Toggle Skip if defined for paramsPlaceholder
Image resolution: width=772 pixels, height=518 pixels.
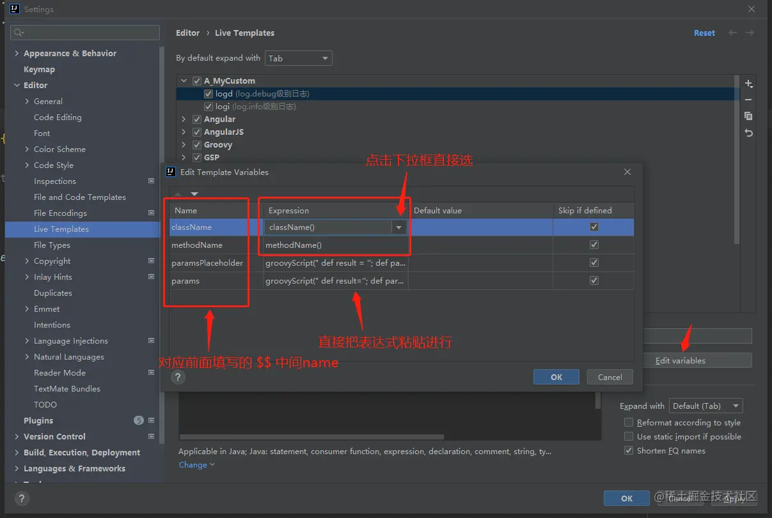coord(594,263)
